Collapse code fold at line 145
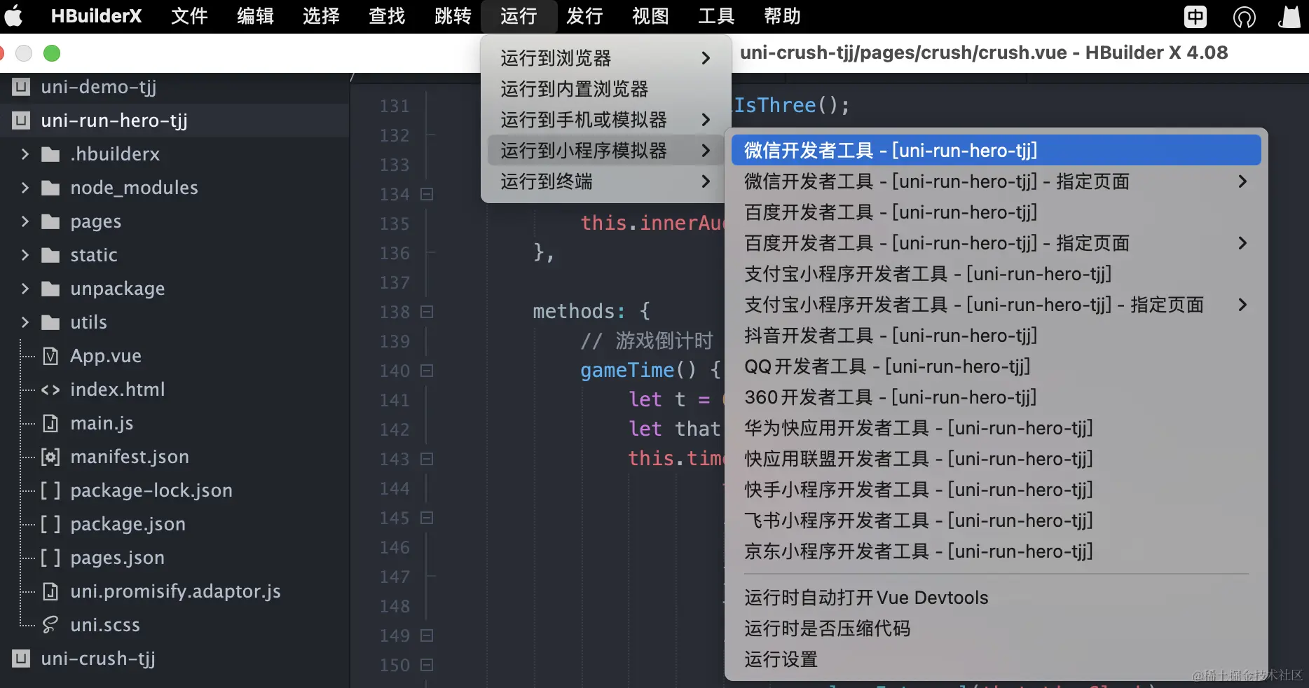 coord(427,518)
